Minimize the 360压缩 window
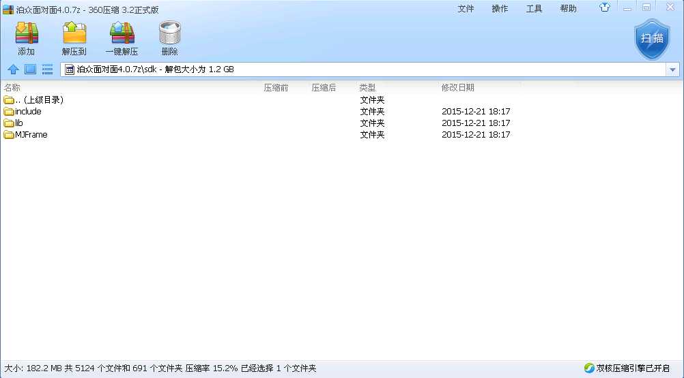Screen dimensions: 684x378 coord(627,7)
